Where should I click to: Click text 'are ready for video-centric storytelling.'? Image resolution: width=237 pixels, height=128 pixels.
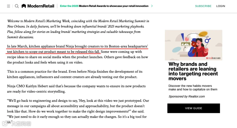point(36,91)
